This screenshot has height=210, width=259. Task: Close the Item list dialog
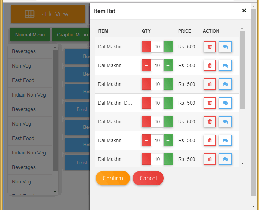click(x=244, y=11)
